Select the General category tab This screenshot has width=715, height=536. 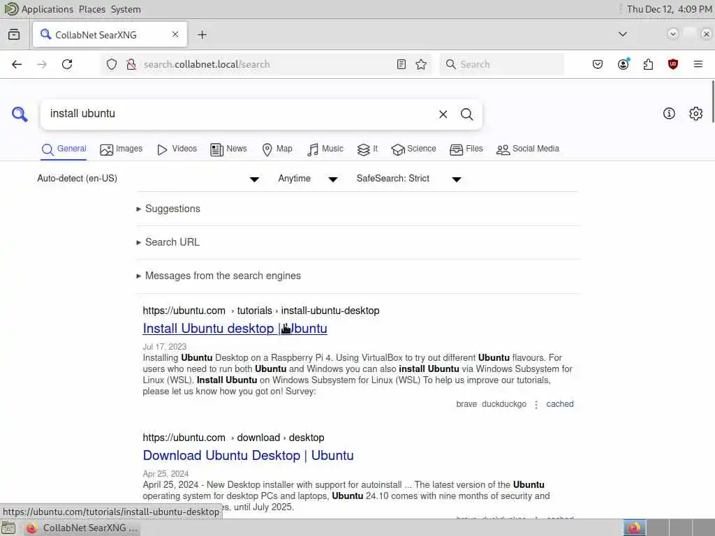point(64,149)
